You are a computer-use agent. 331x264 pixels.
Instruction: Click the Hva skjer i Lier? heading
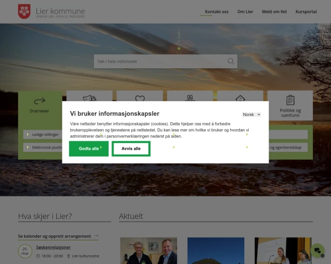click(45, 216)
